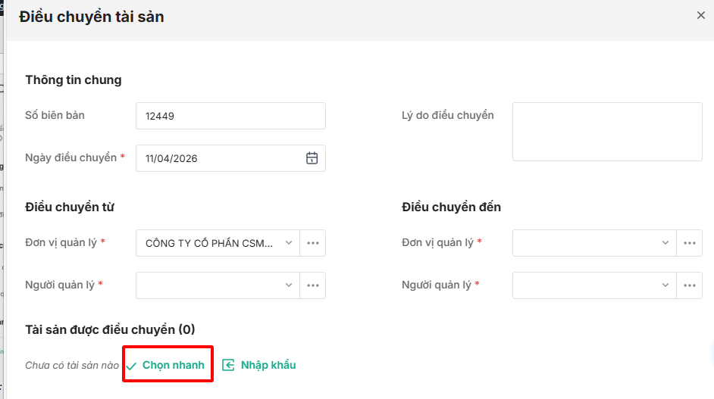Click ellipsis button beside destination Người quản lý

pyautogui.click(x=690, y=285)
